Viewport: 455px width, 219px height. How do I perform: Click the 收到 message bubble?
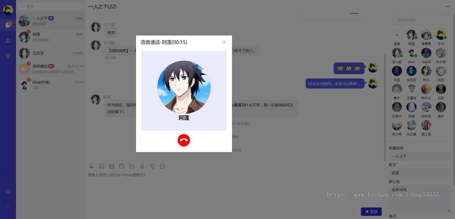tap(111, 33)
